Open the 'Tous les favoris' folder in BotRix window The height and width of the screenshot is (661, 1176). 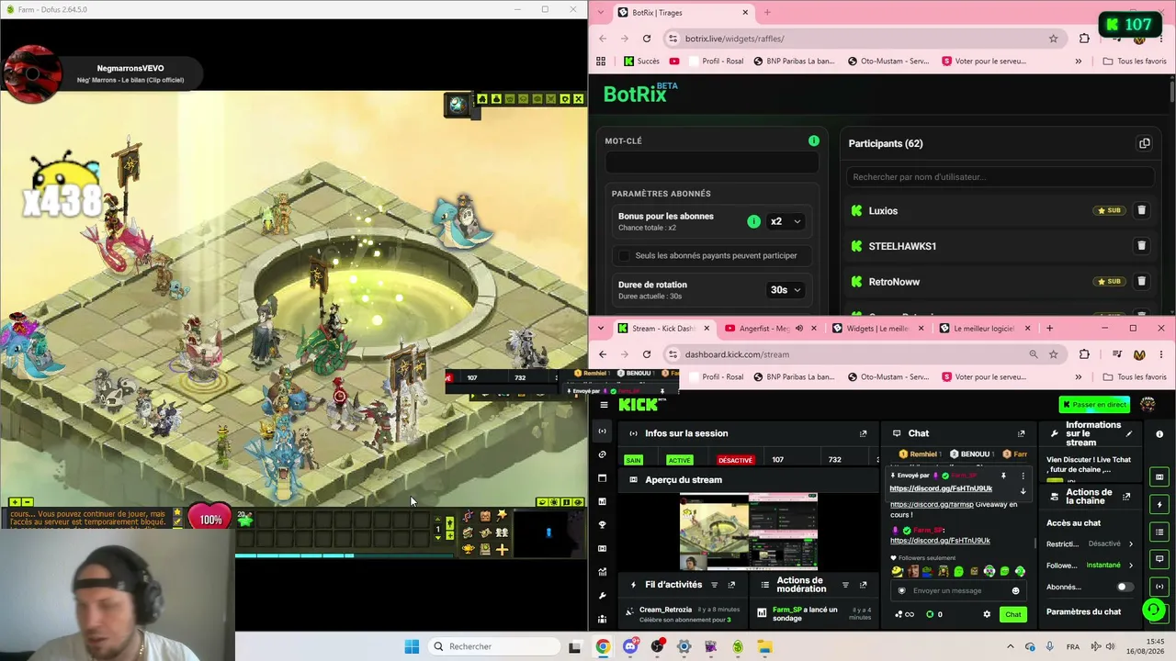pyautogui.click(x=1135, y=62)
